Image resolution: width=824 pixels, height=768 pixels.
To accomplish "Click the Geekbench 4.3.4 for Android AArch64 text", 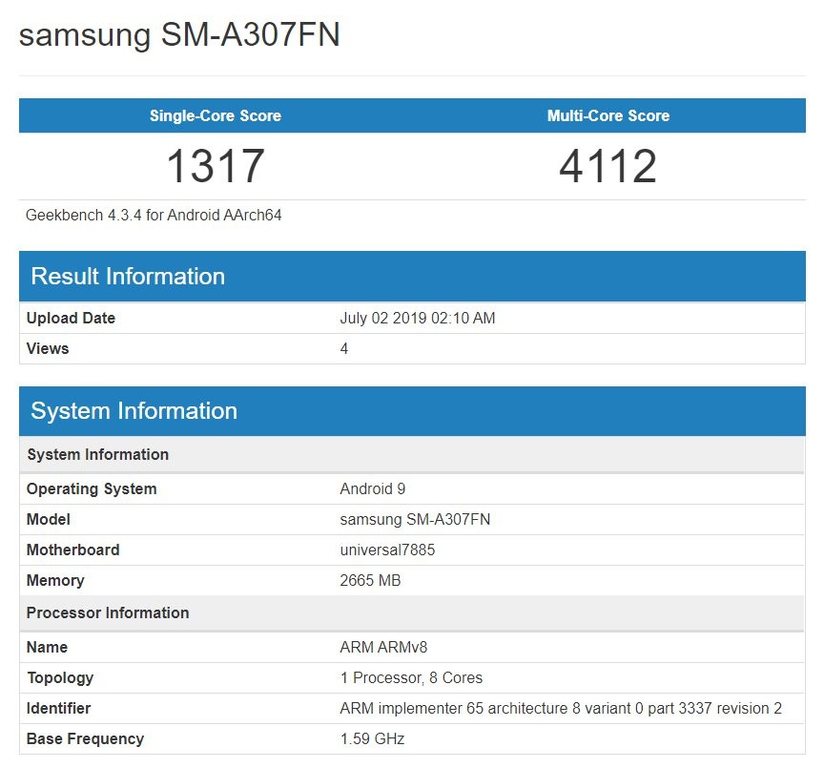I will (154, 215).
